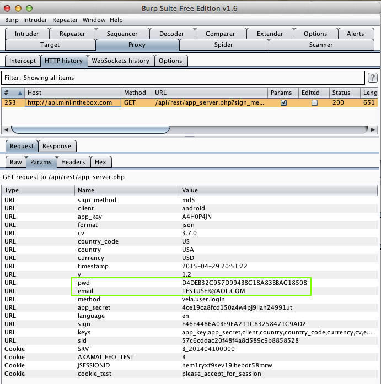Screen dimensions: 381x384
Task: Switch to the Hex view tab
Action: [x=100, y=162]
